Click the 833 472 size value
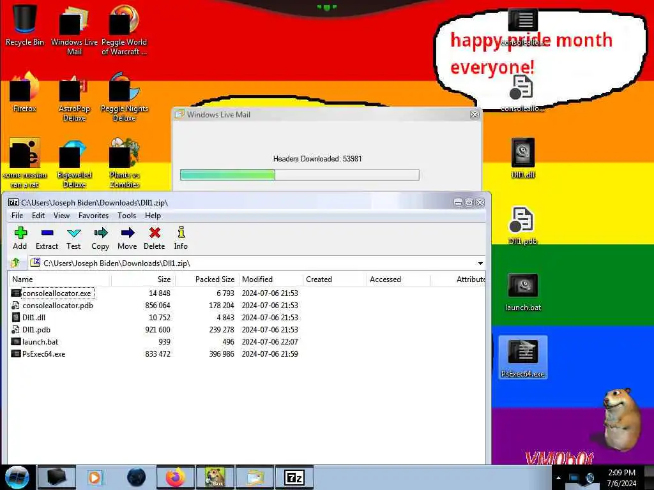 158,353
